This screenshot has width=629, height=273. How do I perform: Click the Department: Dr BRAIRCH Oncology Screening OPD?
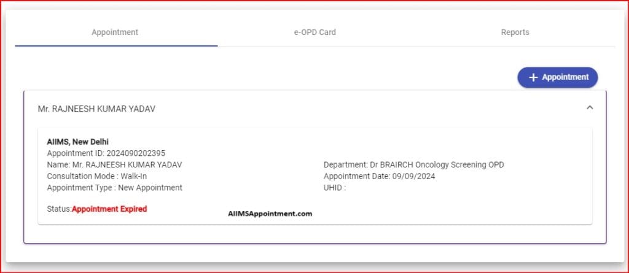[x=413, y=165]
